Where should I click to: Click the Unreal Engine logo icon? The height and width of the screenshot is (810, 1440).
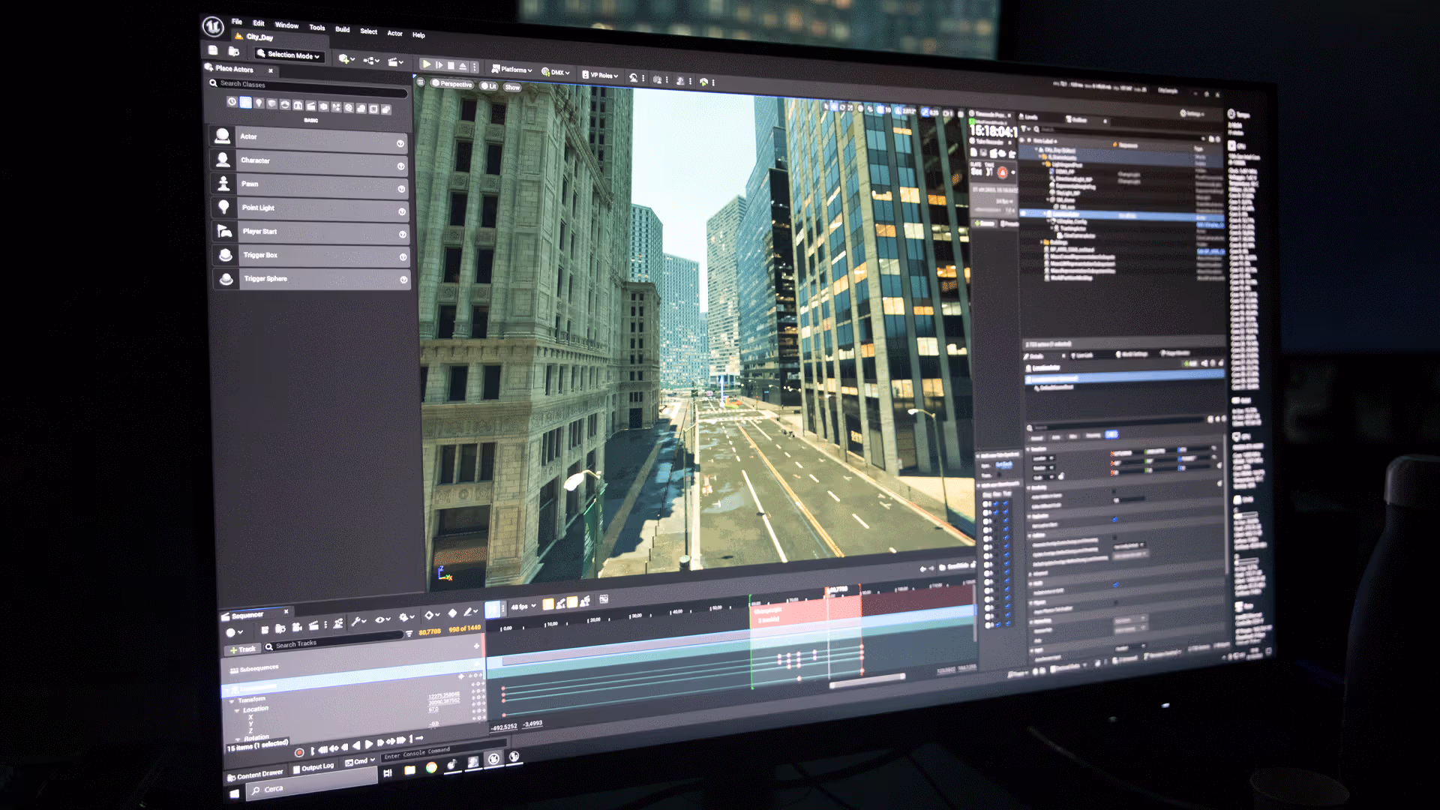(x=213, y=27)
